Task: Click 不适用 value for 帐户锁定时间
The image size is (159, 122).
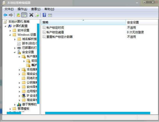Action: (131, 28)
